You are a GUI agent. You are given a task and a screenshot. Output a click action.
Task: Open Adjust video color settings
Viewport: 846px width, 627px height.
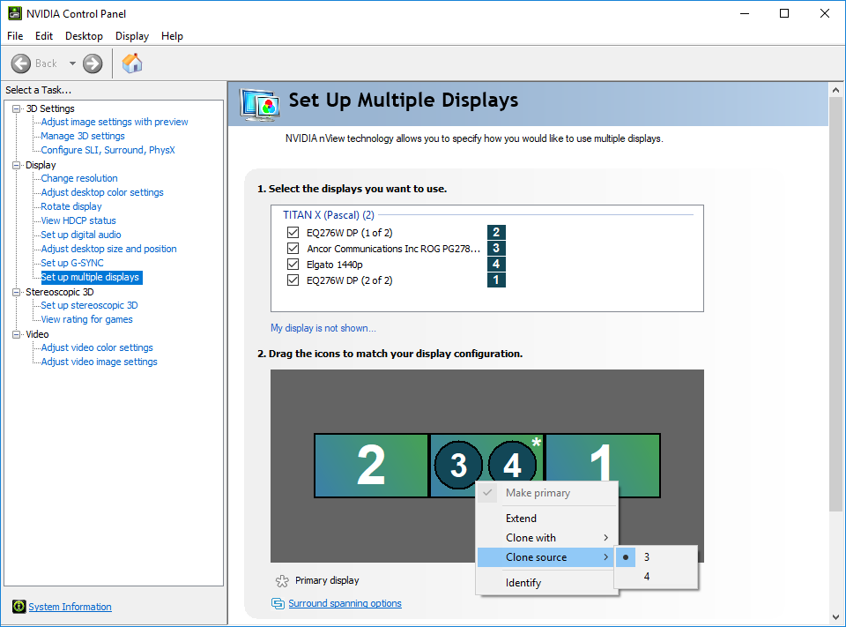click(97, 347)
